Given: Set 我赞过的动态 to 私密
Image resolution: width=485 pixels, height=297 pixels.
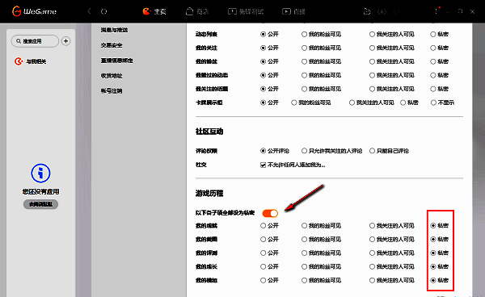Looking at the screenshot, I should point(433,75).
